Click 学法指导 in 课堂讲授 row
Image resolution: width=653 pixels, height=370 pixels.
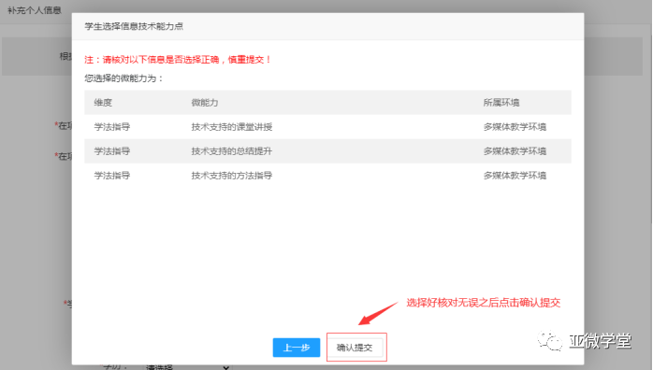click(112, 127)
